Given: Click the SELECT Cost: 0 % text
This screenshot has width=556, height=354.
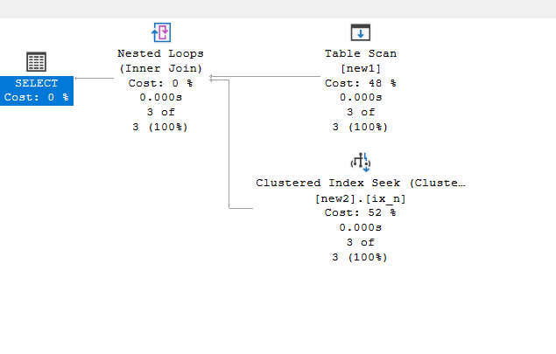Looking at the screenshot, I should (37, 97).
